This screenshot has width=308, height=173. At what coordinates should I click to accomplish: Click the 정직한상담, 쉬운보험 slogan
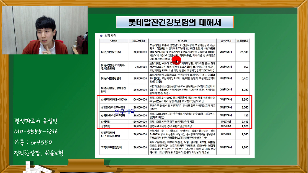[39, 153]
